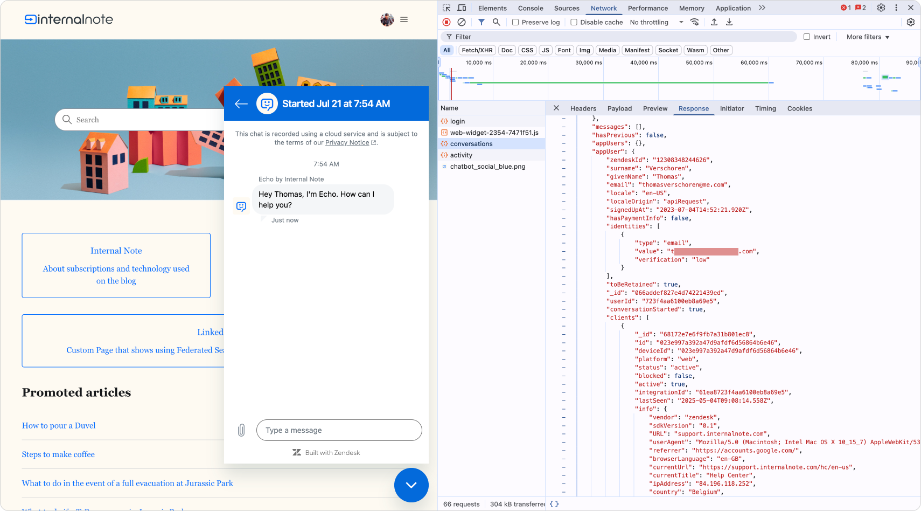921x511 pixels.
Task: Open the Headers tab of the request
Action: coord(583,108)
